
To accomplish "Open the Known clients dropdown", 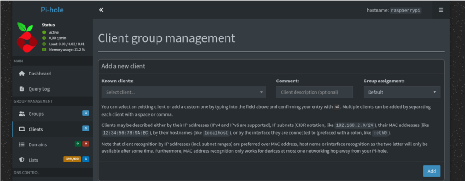I will pos(183,92).
